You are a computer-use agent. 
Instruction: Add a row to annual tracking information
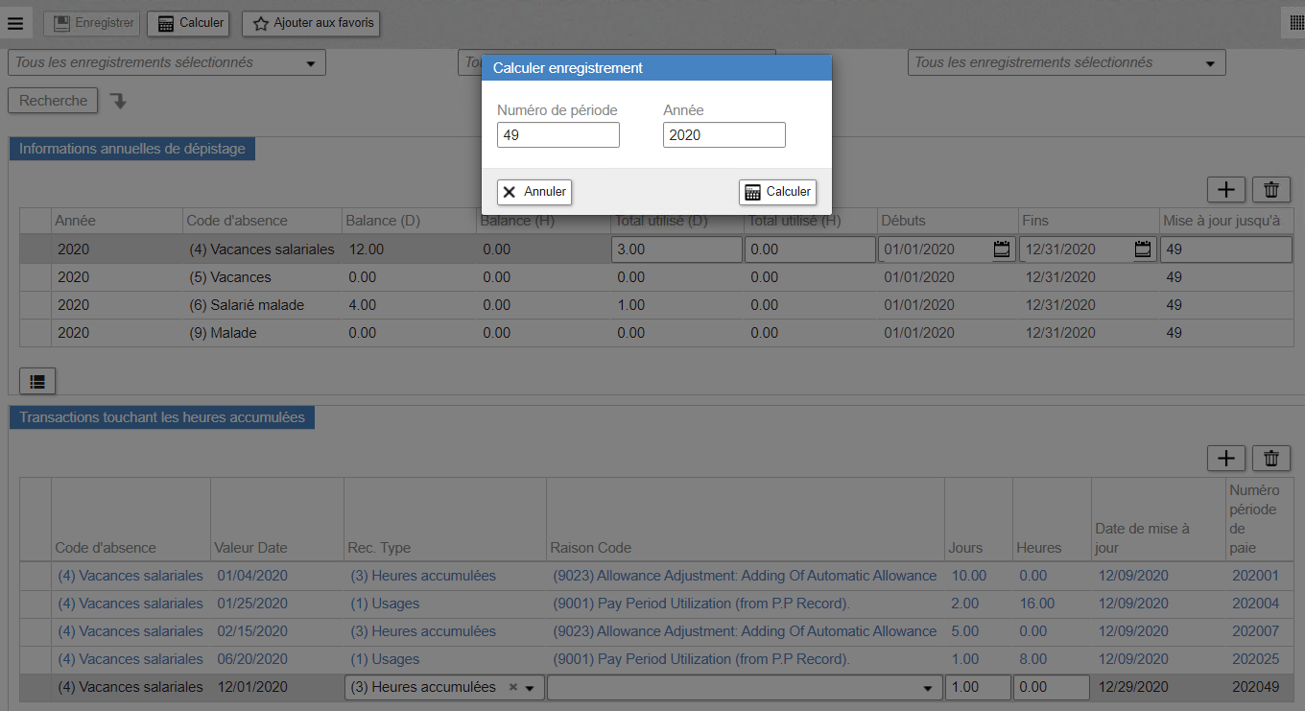[x=1225, y=190]
